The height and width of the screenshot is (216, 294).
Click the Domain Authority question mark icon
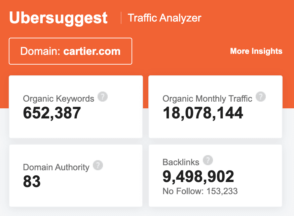point(98,166)
